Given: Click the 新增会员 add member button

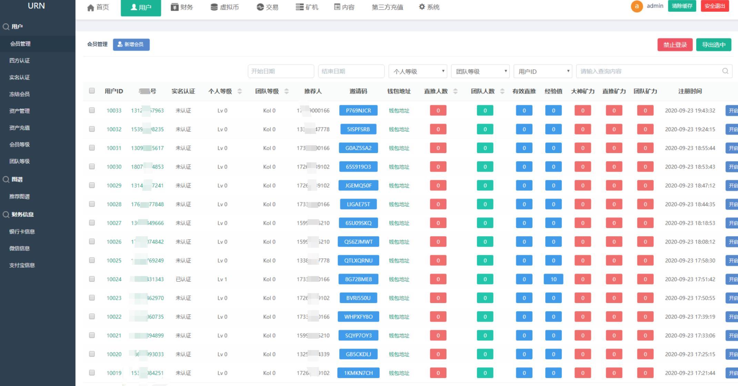Looking at the screenshot, I should pos(131,44).
